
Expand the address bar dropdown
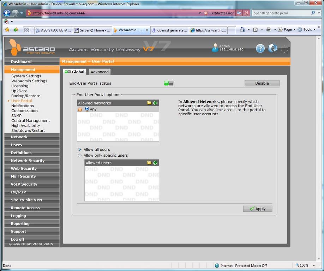(x=200, y=13)
